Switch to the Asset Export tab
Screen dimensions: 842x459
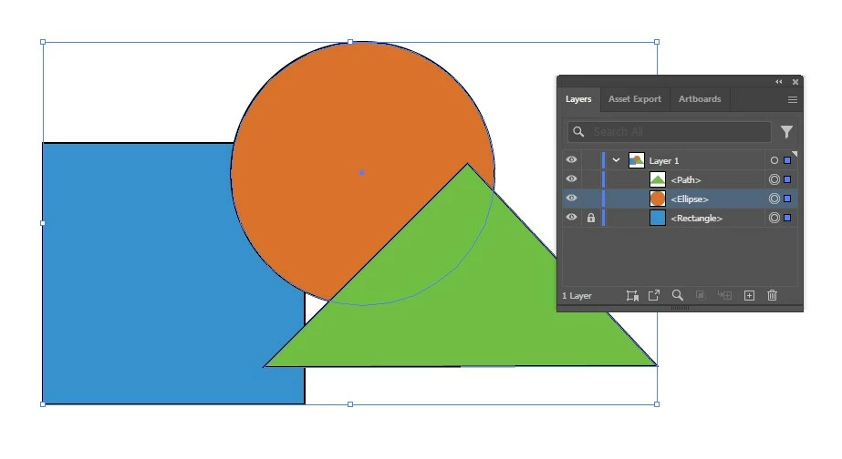[x=635, y=99]
